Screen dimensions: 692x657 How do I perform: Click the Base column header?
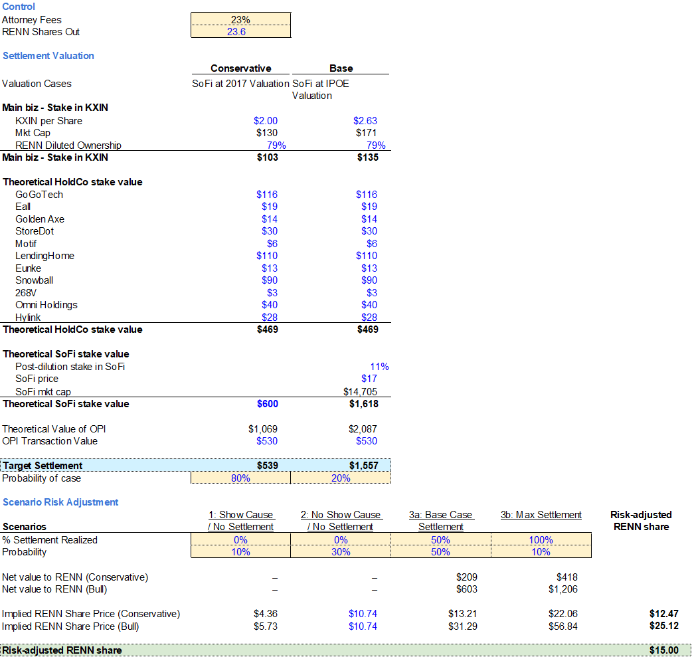click(x=341, y=68)
